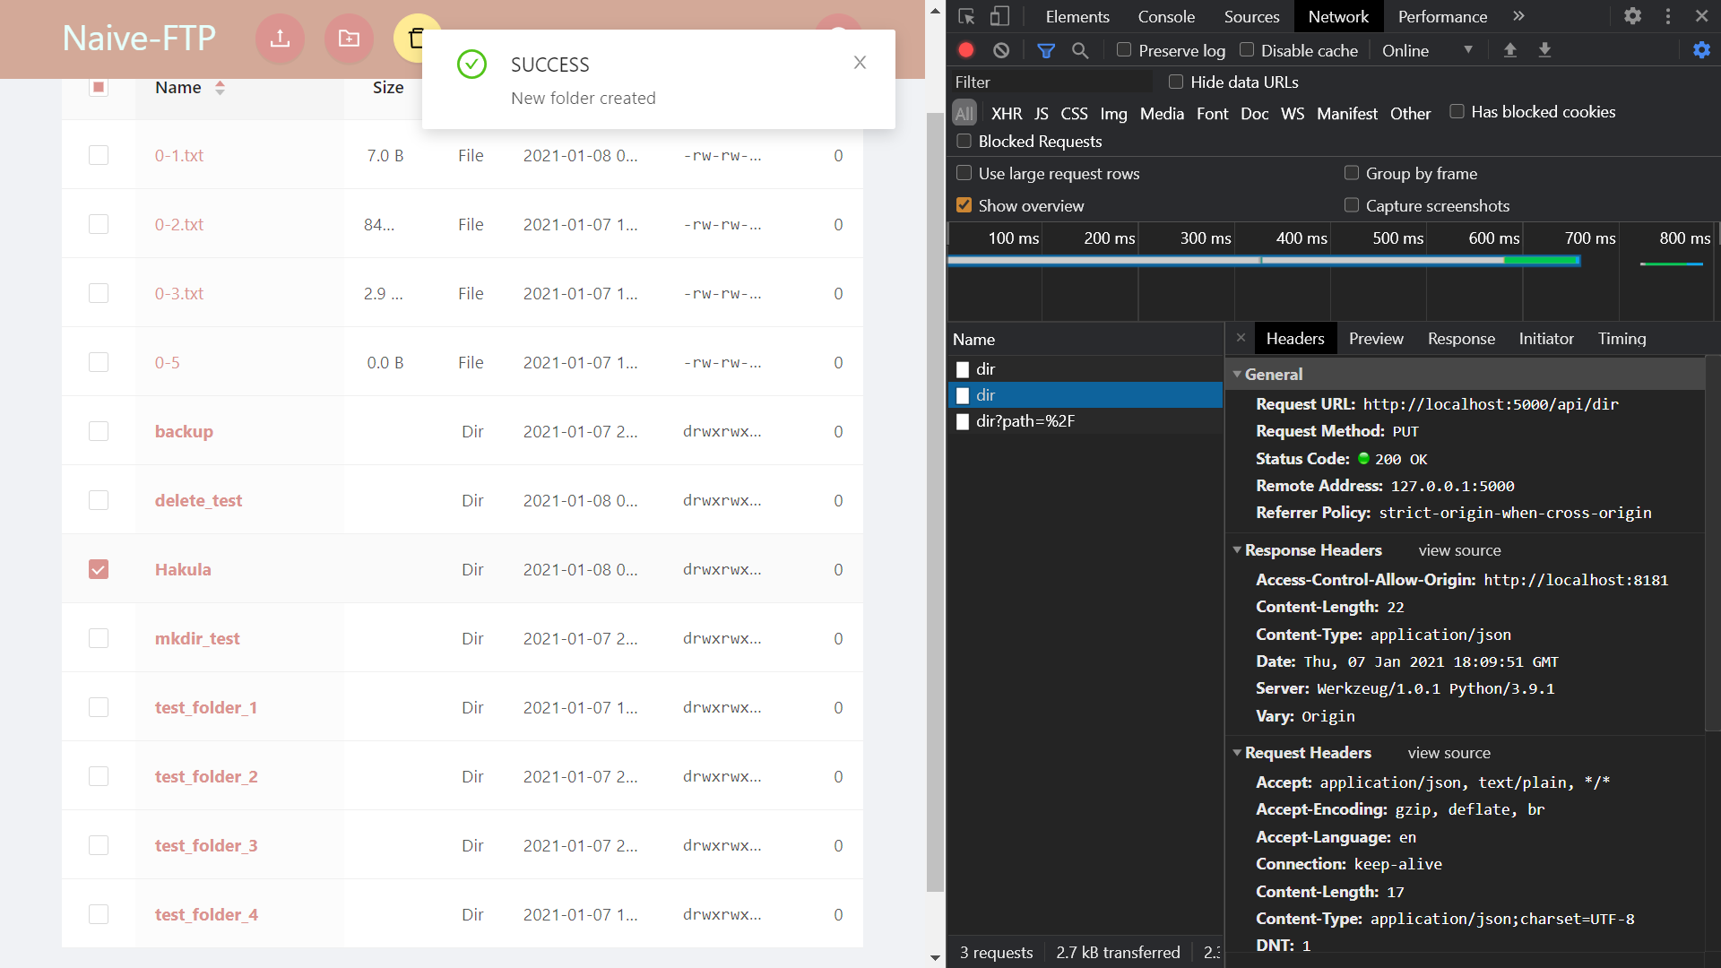Open DevTools settings gear
The image size is (1721, 968).
1632,16
